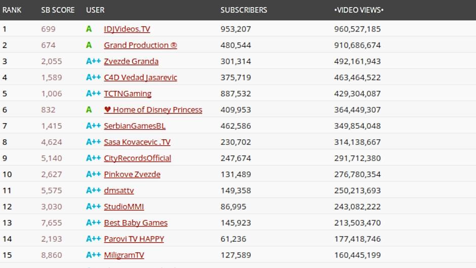Click the Parovi TV HAPPY link
This screenshot has height=268, width=476.
(134, 239)
